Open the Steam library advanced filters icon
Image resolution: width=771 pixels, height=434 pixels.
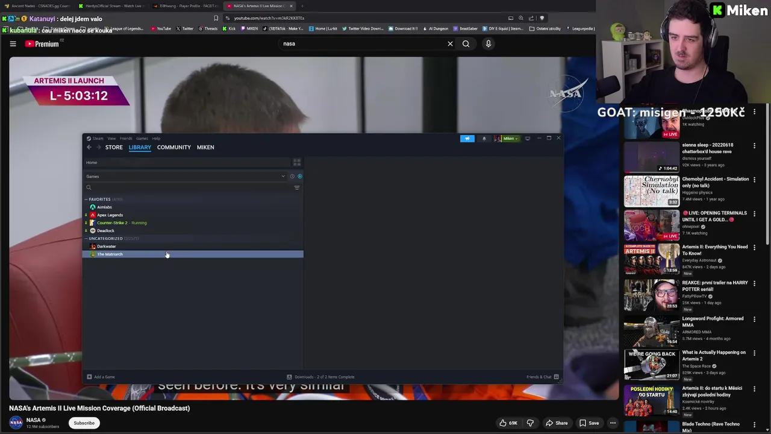297,187
